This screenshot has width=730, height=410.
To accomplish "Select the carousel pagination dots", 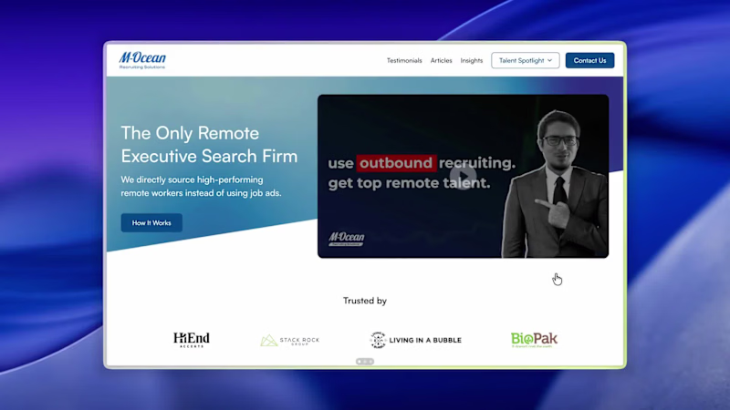I will tap(365, 361).
